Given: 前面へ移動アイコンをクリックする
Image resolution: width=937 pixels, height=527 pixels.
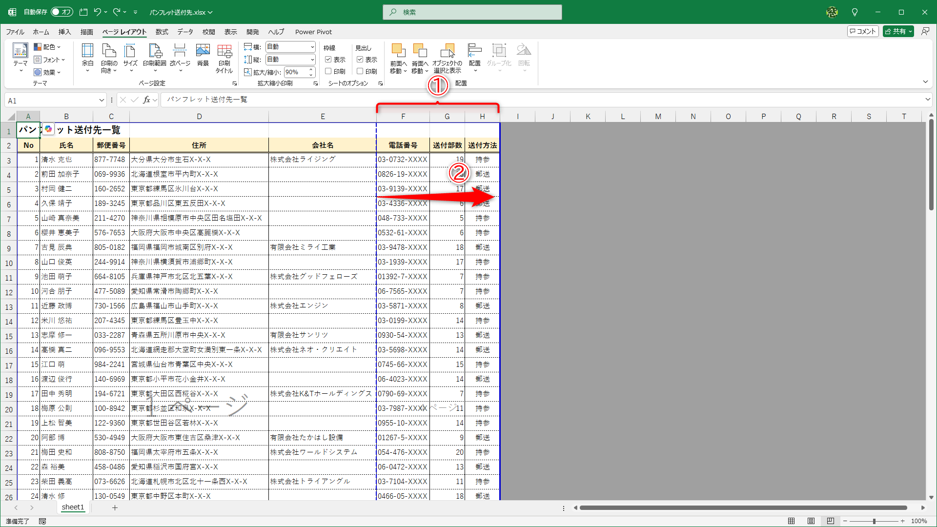Looking at the screenshot, I should tap(398, 56).
